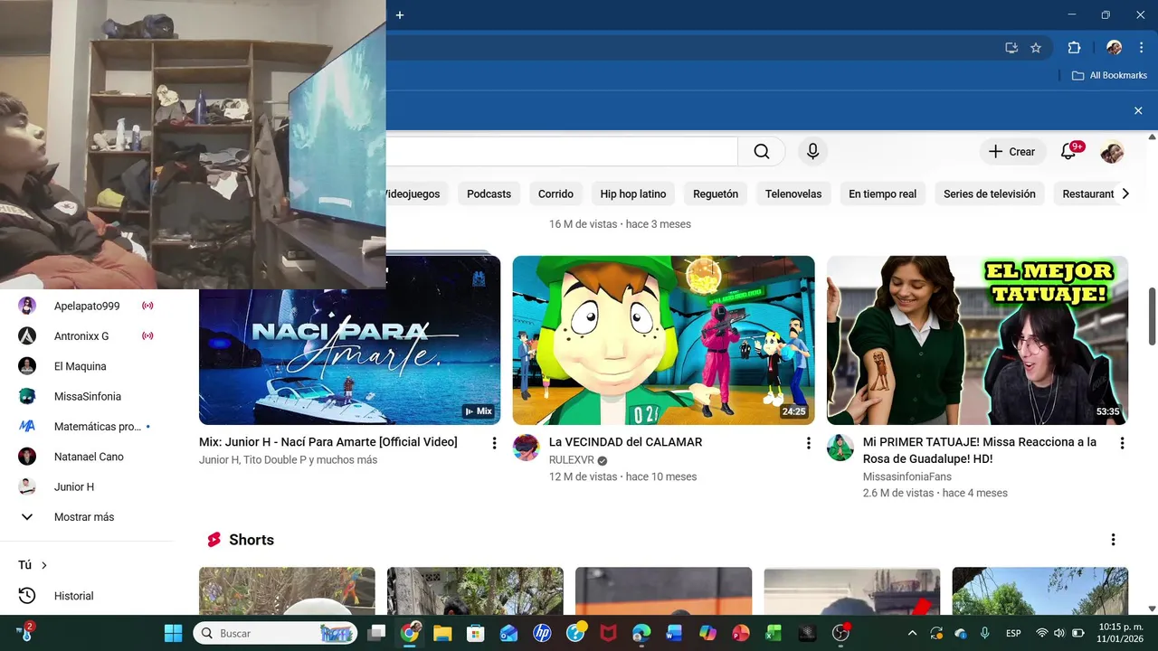The width and height of the screenshot is (1158, 651).
Task: Open File Explorer from taskbar
Action: 442,633
